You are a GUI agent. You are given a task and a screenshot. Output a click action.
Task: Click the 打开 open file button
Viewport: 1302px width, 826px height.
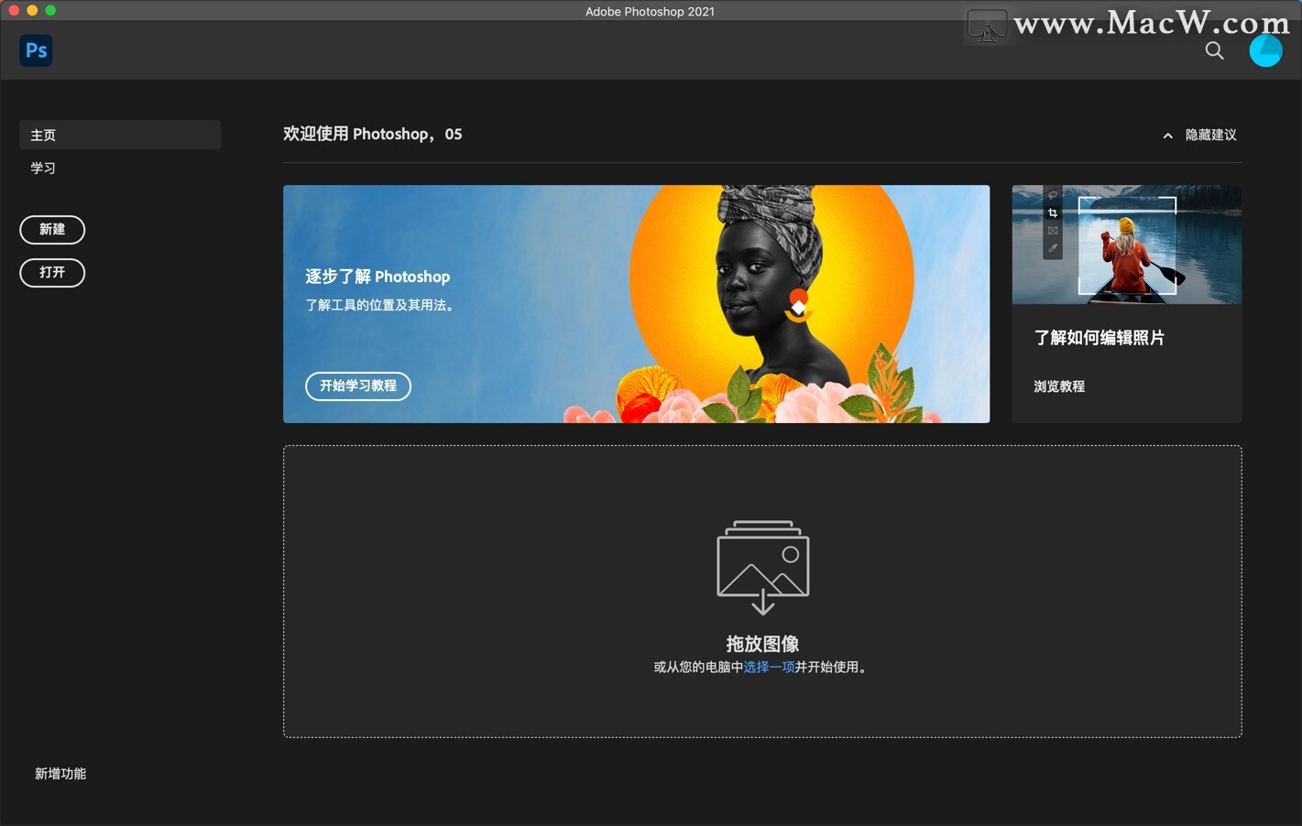pyautogui.click(x=52, y=273)
